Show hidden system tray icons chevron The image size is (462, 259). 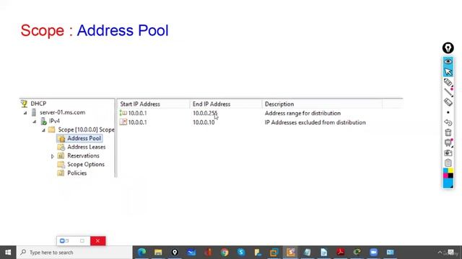[440, 253]
